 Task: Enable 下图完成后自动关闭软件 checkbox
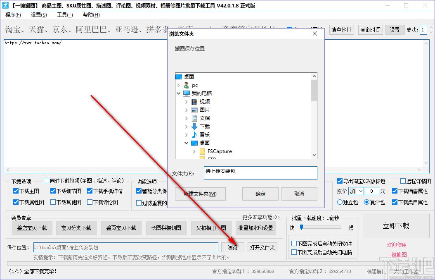pos(294,244)
